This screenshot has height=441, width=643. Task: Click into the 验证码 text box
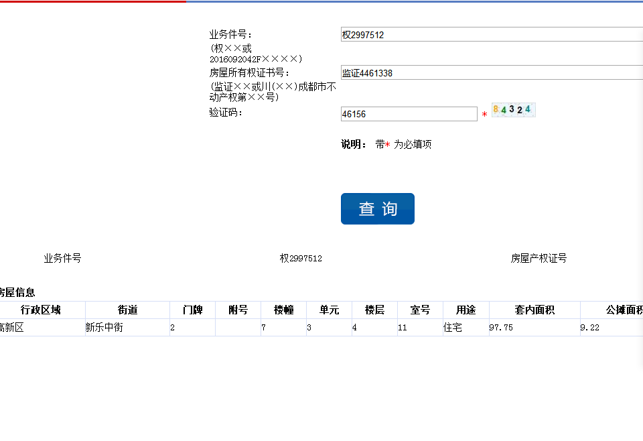(409, 115)
